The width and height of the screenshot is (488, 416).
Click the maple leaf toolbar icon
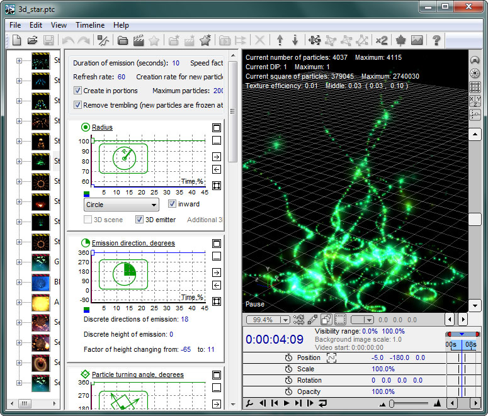click(x=400, y=41)
